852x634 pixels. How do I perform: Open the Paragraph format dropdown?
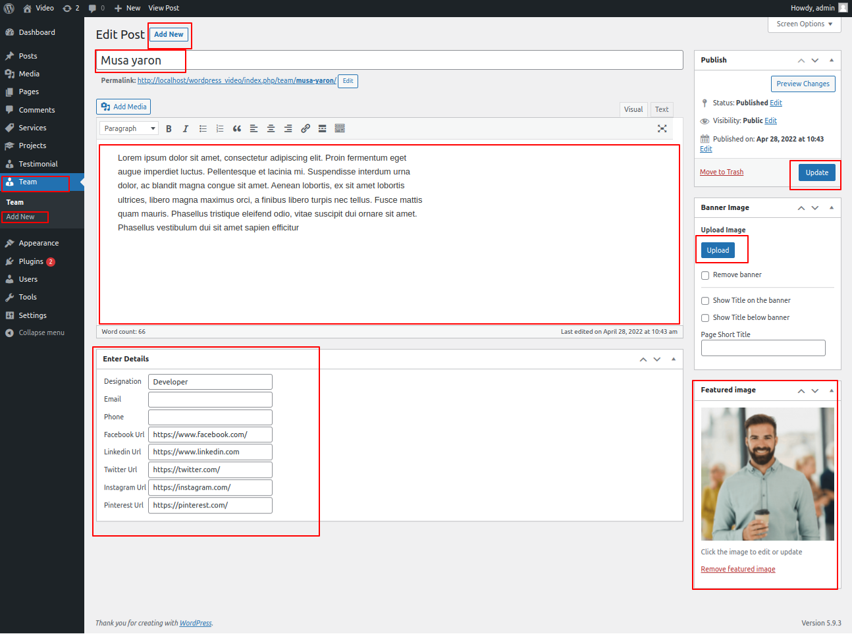[x=129, y=129]
